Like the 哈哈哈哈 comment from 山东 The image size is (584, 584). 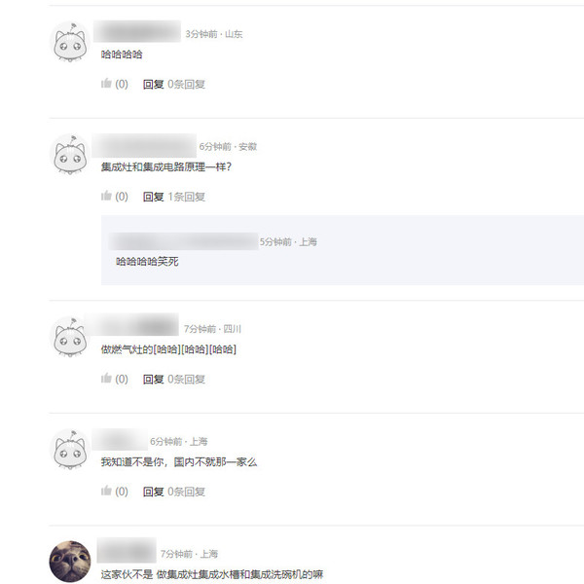tap(114, 84)
